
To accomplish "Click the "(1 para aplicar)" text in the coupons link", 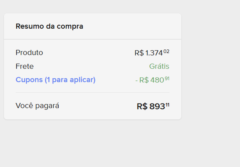I will 70,80.
